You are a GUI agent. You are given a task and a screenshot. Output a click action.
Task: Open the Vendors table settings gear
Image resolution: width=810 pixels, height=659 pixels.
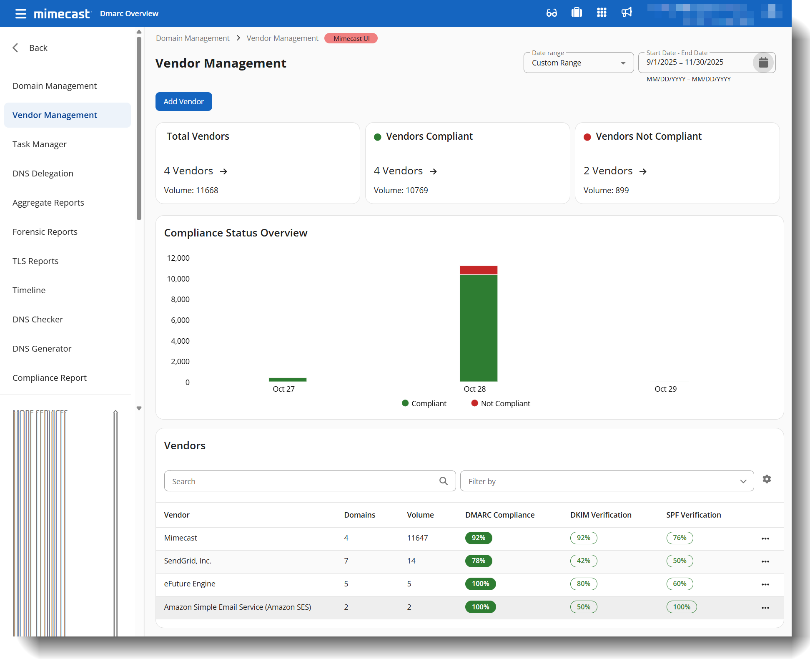pos(767,479)
